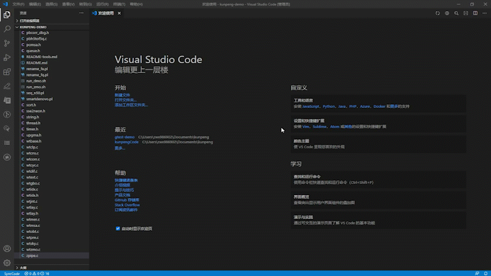The width and height of the screenshot is (491, 276).
Task: Click the list-lines icon in activity bar
Action: 7,143
